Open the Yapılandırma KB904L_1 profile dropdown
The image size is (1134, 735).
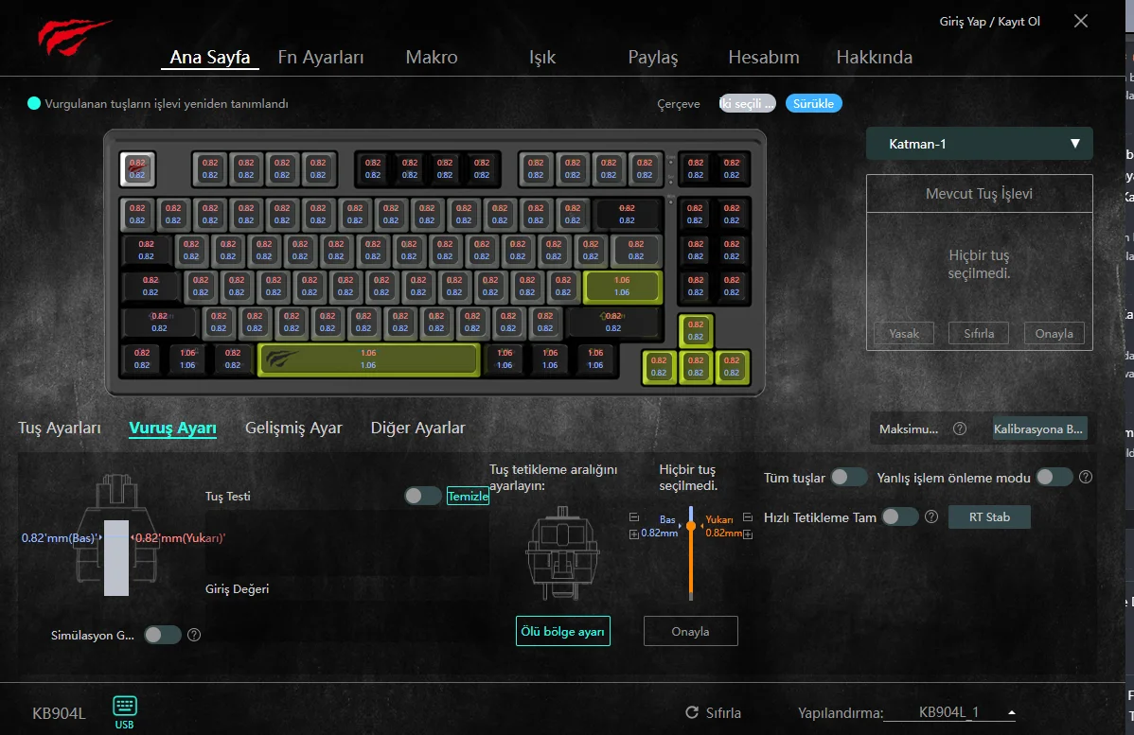[949, 712]
